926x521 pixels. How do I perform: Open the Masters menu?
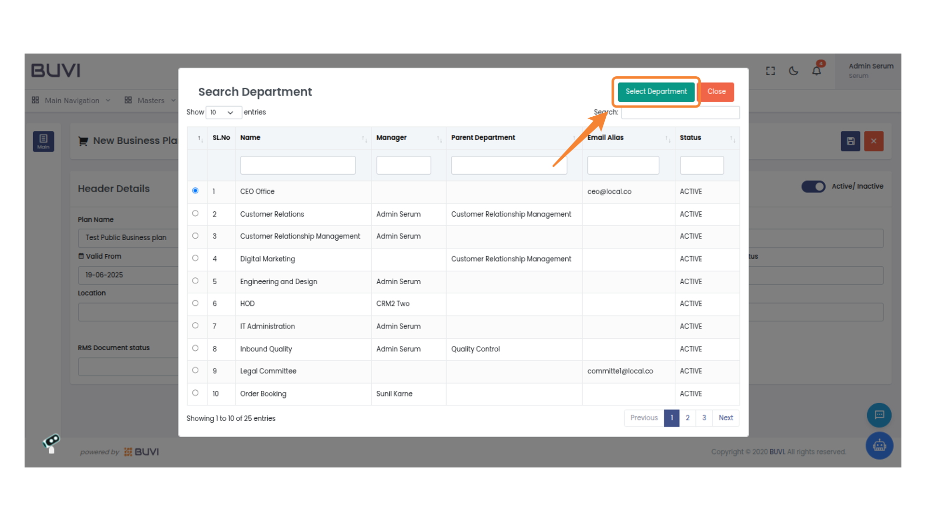click(x=150, y=100)
